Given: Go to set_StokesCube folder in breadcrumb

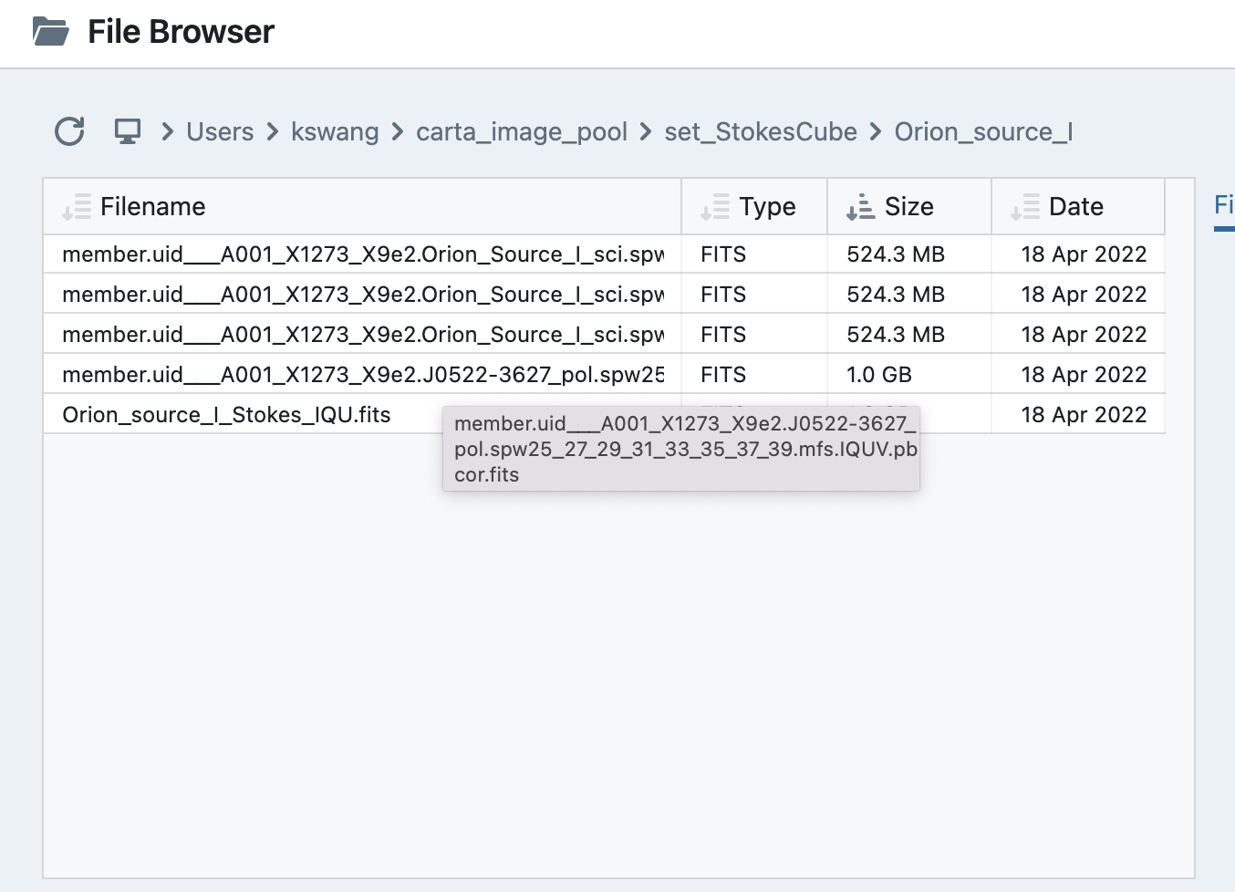Looking at the screenshot, I should (761, 131).
